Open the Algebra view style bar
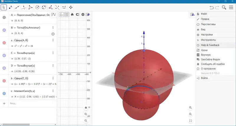This screenshot has height=126, width=236. tap(53, 14)
